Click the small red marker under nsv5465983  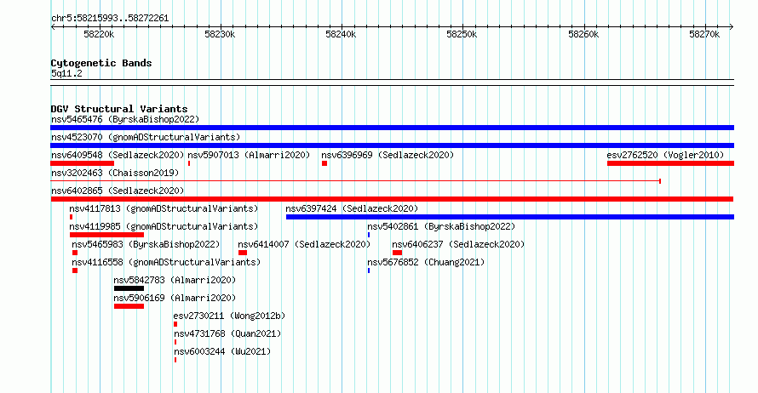point(75,253)
